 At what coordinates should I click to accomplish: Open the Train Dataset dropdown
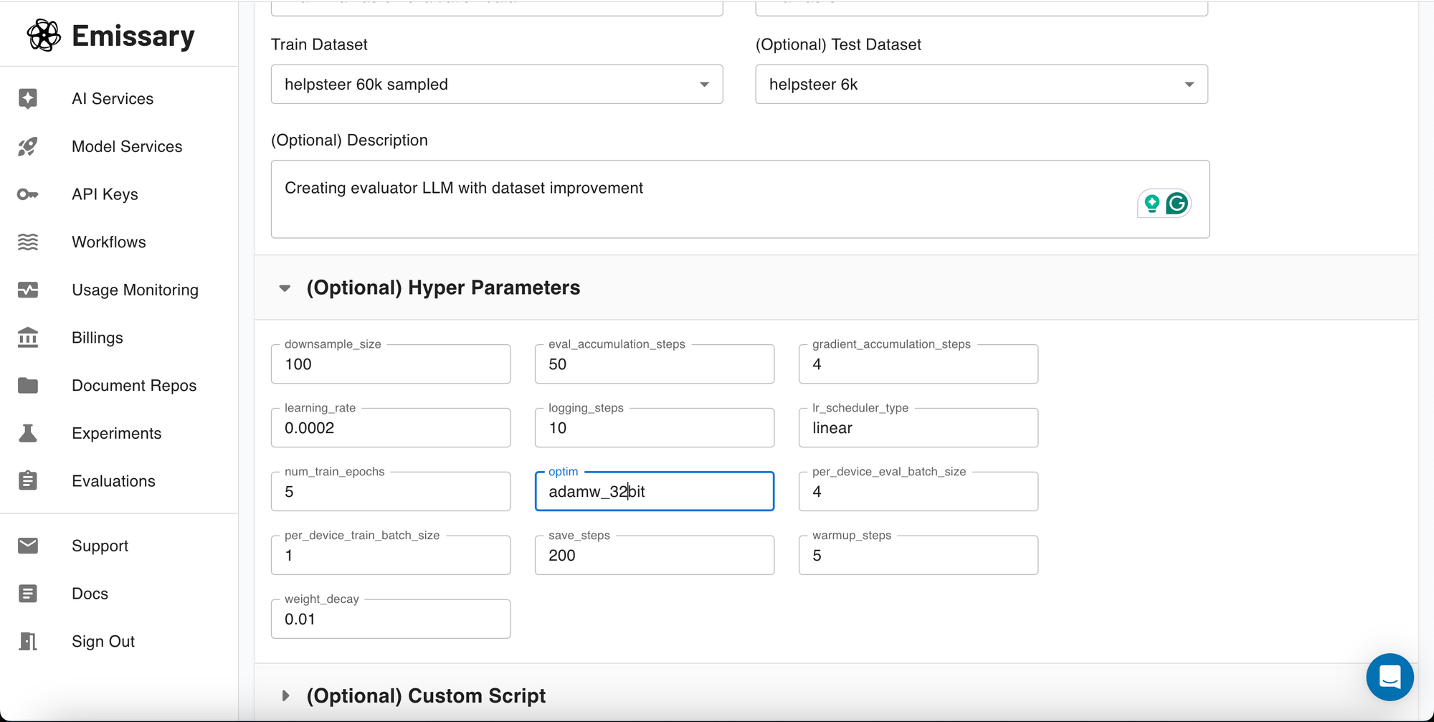coord(497,85)
